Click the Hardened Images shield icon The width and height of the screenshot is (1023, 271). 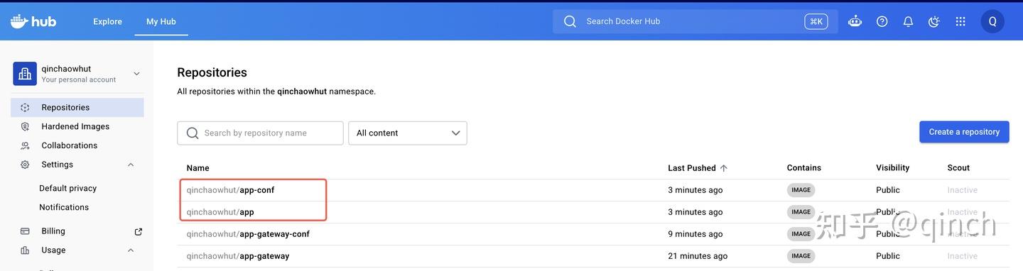[25, 126]
